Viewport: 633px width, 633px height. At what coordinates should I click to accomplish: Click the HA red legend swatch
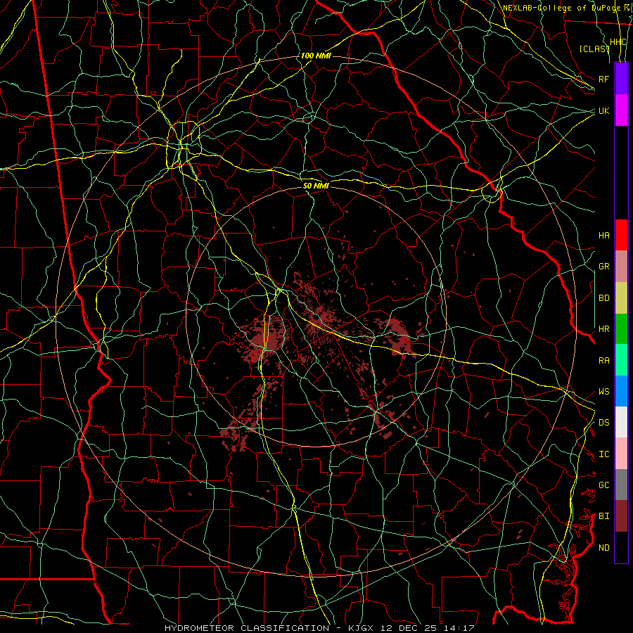pos(621,235)
